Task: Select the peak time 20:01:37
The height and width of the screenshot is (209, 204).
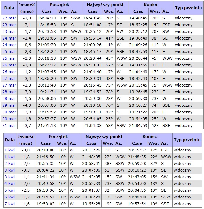Action: click(x=91, y=190)
